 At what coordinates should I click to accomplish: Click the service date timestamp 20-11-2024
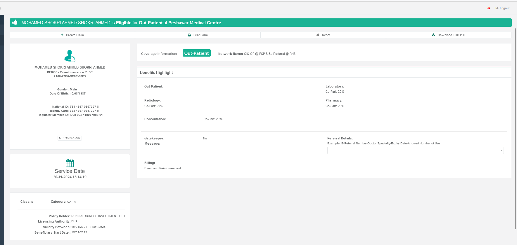(70, 177)
